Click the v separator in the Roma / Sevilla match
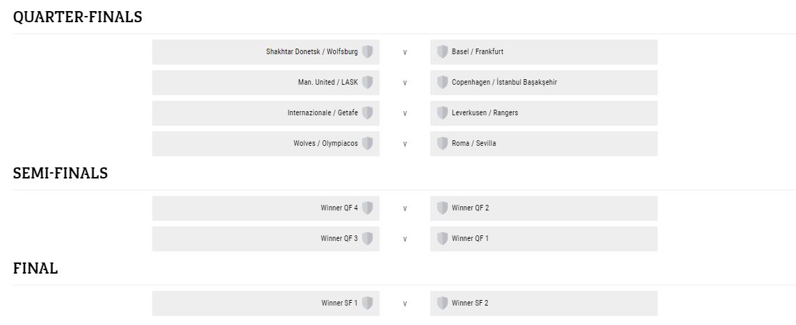796x325 pixels. point(405,144)
